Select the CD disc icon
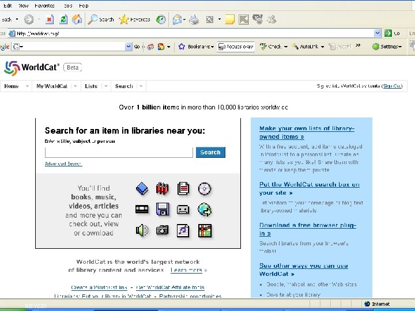415x311 pixels. tap(204, 188)
